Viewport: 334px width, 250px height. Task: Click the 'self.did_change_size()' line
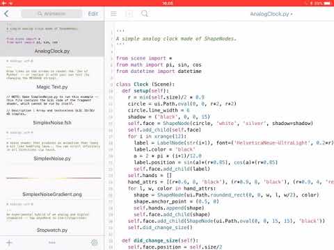(160, 227)
